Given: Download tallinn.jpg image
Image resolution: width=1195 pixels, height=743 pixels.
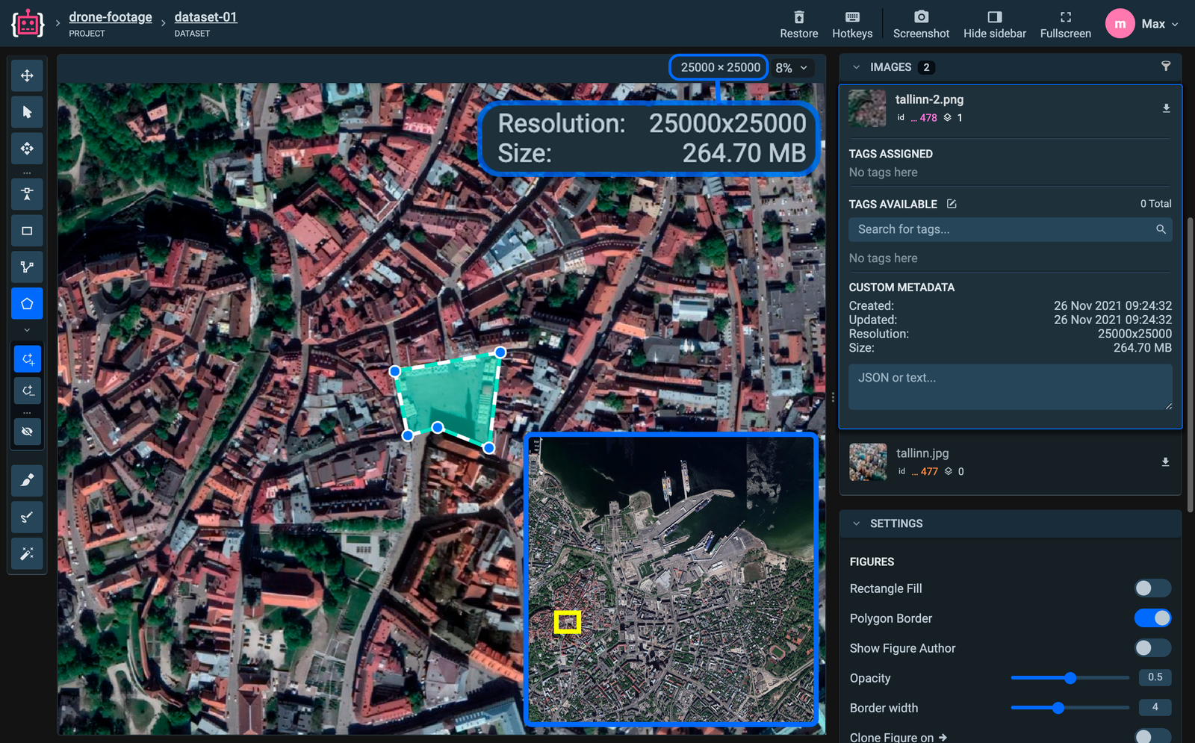Looking at the screenshot, I should pos(1165,462).
